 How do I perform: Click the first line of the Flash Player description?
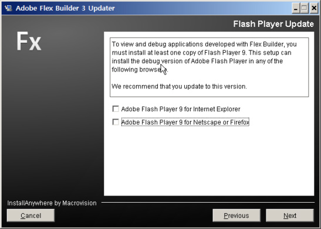pos(204,44)
